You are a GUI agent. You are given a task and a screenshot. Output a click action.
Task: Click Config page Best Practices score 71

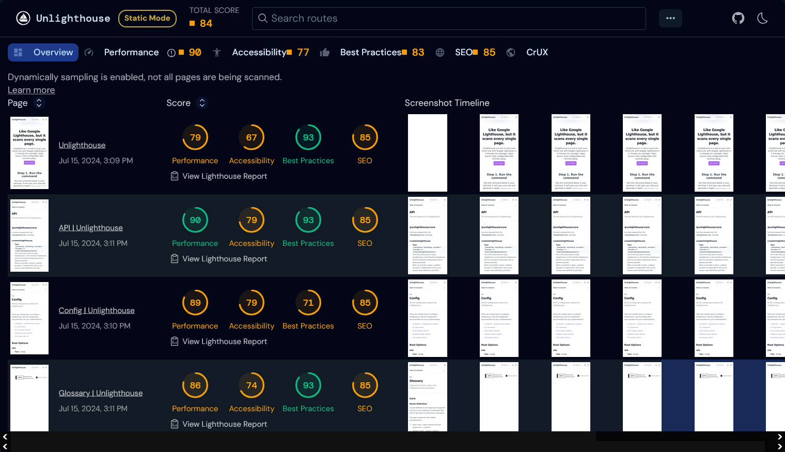pyautogui.click(x=308, y=303)
